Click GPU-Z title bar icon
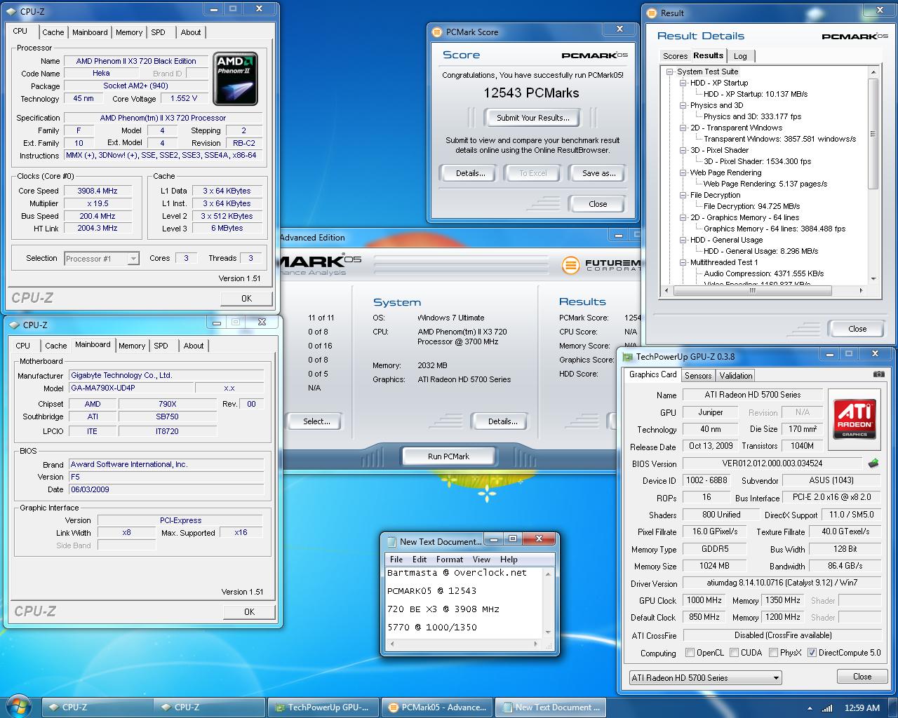The image size is (898, 718). pos(629,357)
